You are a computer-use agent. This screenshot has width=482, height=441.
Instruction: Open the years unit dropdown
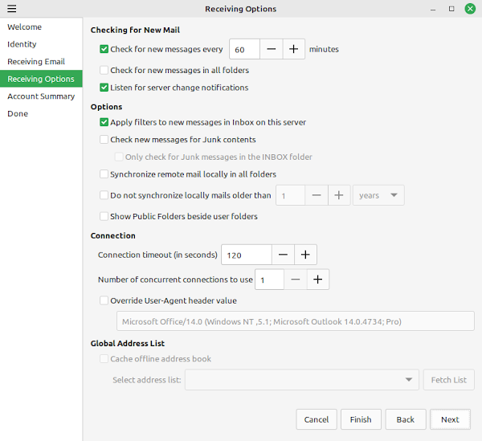(378, 195)
